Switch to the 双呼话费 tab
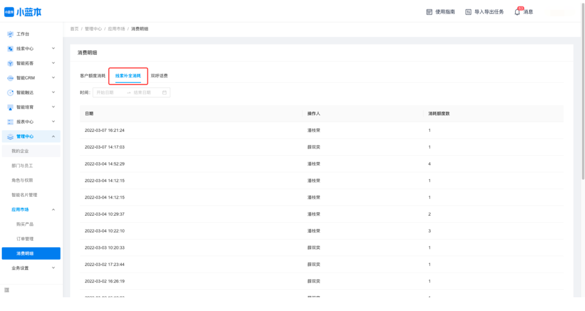The height and width of the screenshot is (311, 585). 159,75
